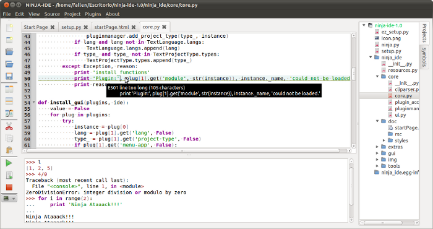Expand the gui folder

pos(377,153)
